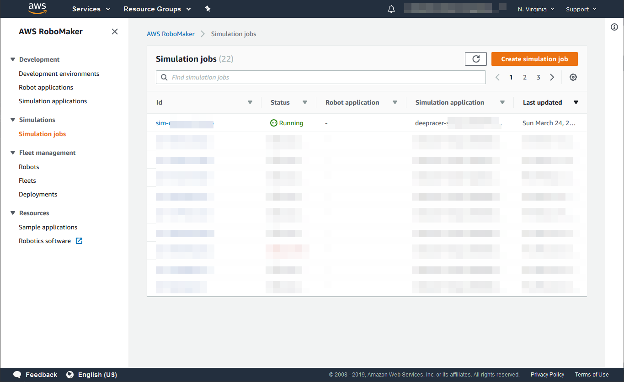Collapse the Fleet management section
Image resolution: width=624 pixels, height=382 pixels.
pyautogui.click(x=13, y=153)
